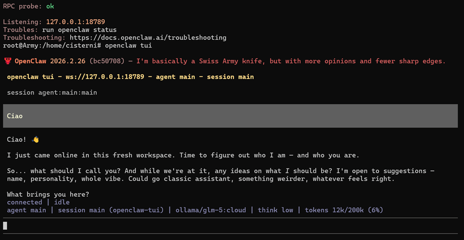Click the tokens 12k/200k usage indicator
Image resolution: width=464 pixels, height=240 pixels.
pos(344,210)
